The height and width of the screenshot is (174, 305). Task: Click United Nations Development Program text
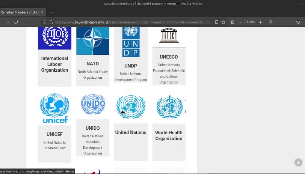click(131, 77)
